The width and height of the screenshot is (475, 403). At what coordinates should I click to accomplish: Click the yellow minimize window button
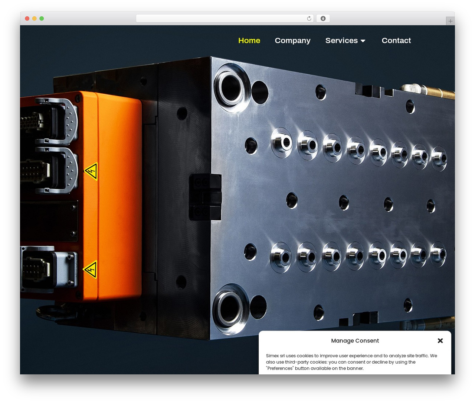pyautogui.click(x=34, y=19)
